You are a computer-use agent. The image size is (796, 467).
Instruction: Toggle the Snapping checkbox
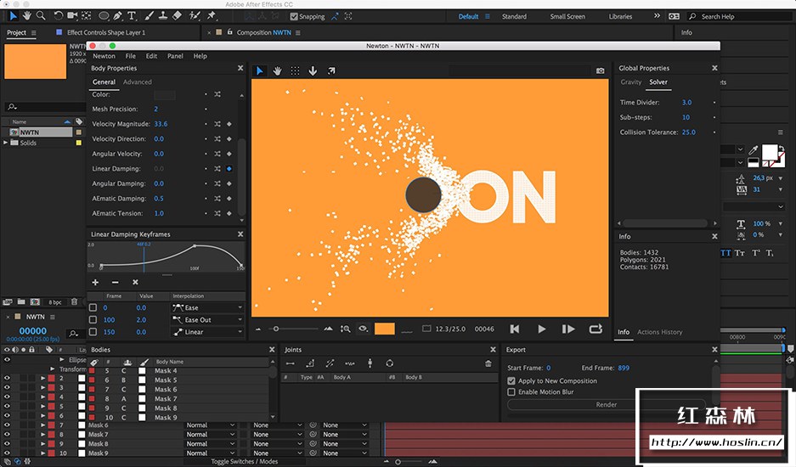point(293,17)
